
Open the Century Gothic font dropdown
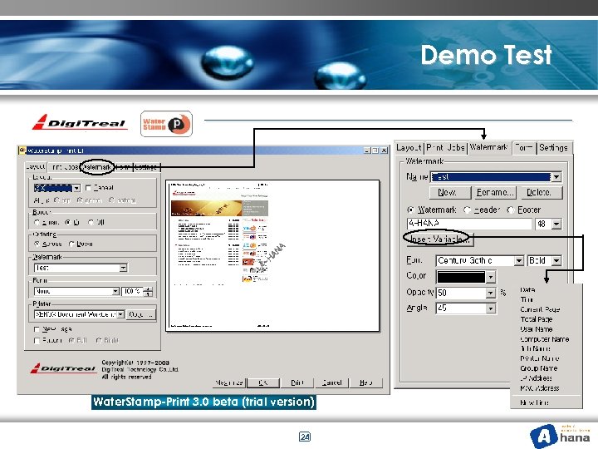point(518,260)
